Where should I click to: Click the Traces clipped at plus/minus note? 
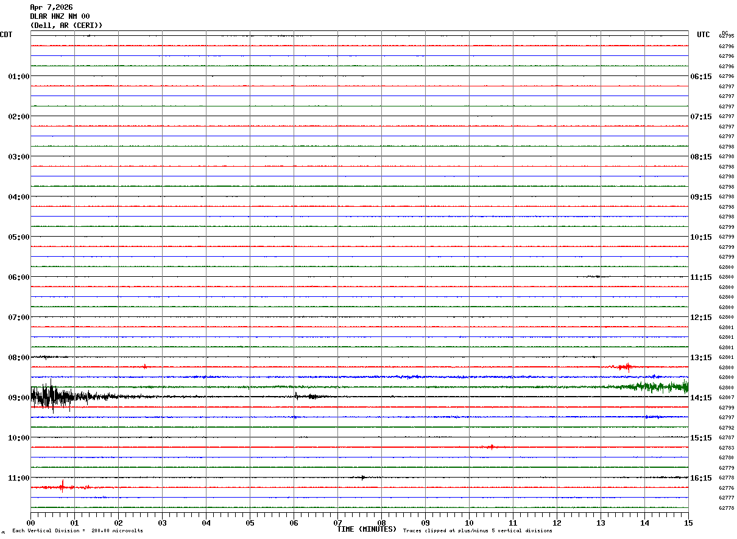[478, 531]
